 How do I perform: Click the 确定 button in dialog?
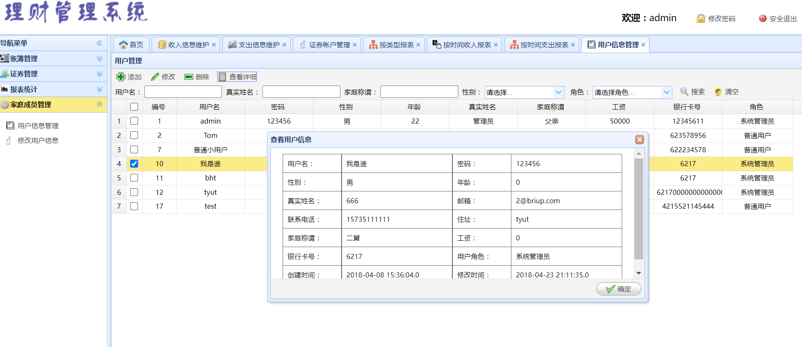[619, 289]
